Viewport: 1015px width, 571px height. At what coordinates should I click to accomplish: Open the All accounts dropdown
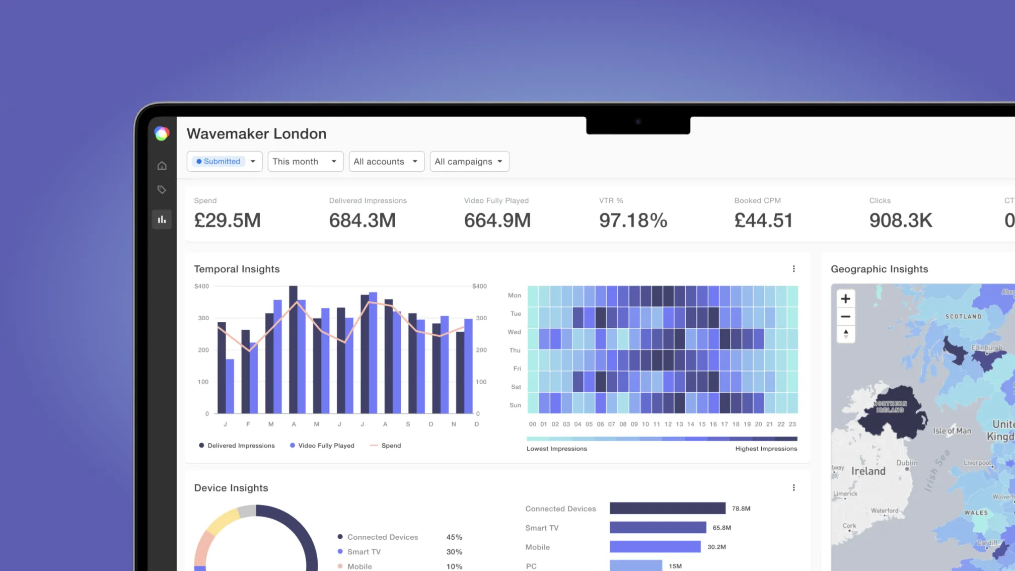coord(386,161)
